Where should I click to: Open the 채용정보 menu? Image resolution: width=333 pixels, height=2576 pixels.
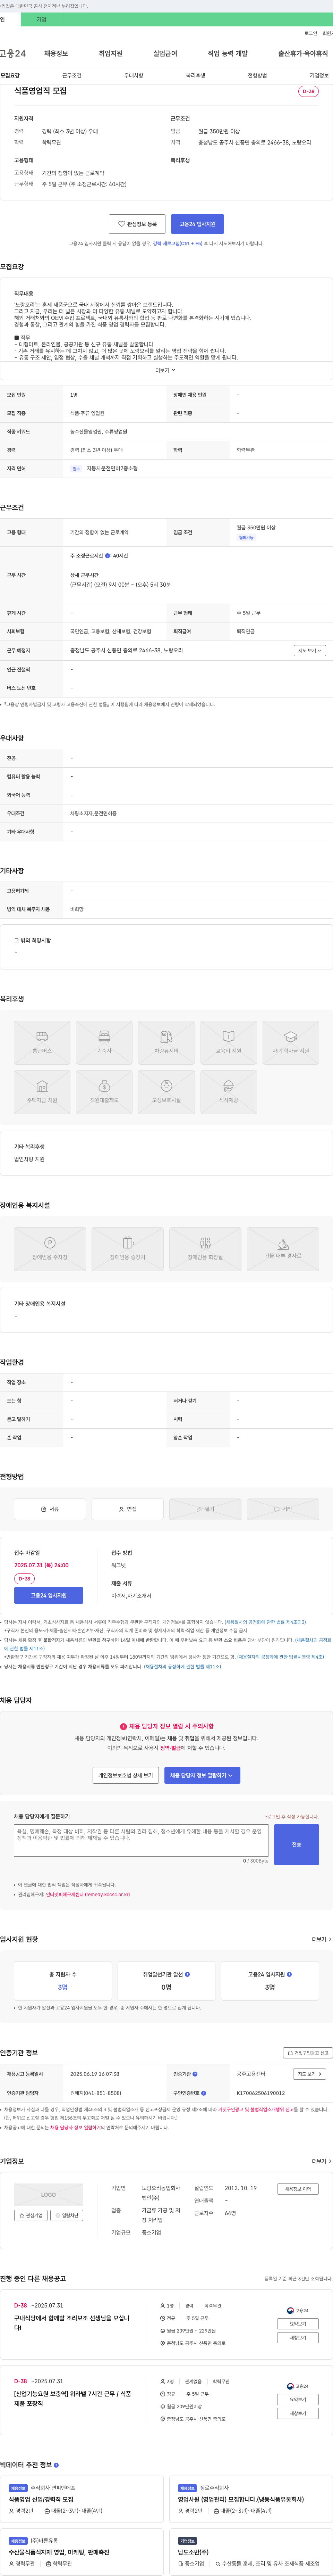56,53
